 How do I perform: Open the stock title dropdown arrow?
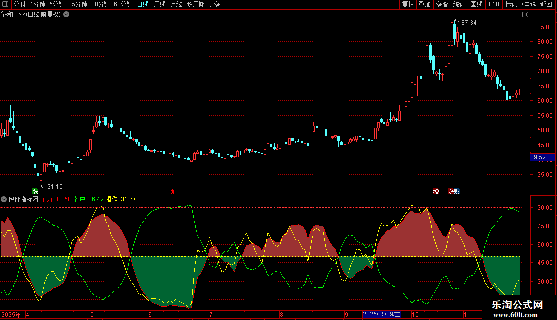(66, 15)
